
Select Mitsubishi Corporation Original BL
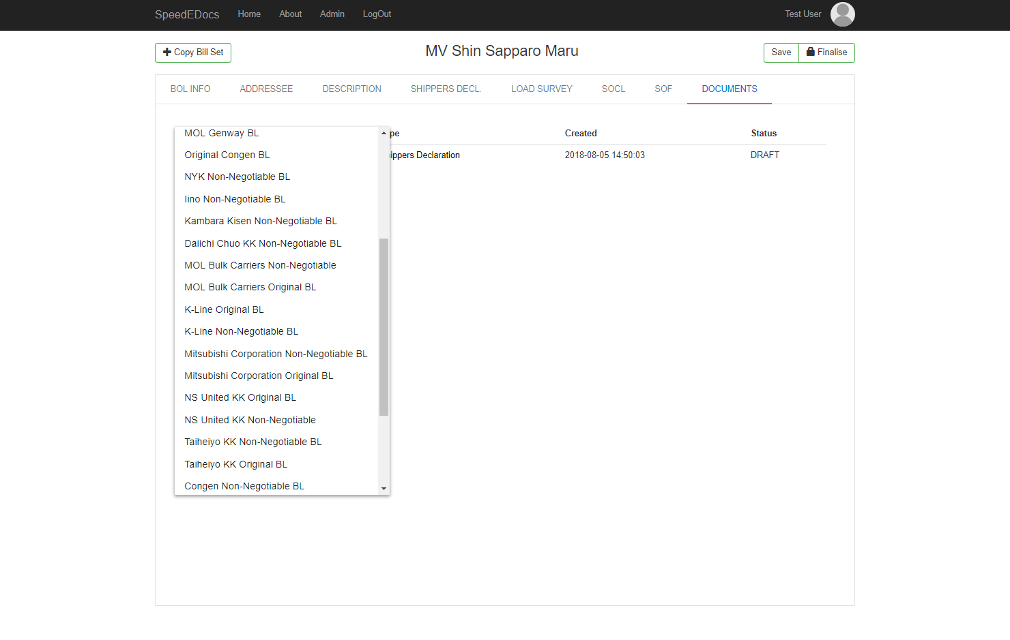point(276,376)
